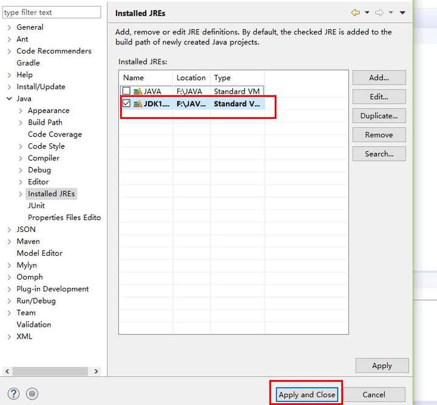Expand the Help preferences node
Screen dimensions: 437x405
(x=9, y=75)
